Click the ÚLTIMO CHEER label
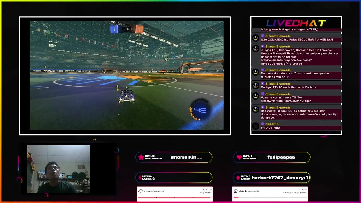The image size is (361, 203). pos(246,178)
